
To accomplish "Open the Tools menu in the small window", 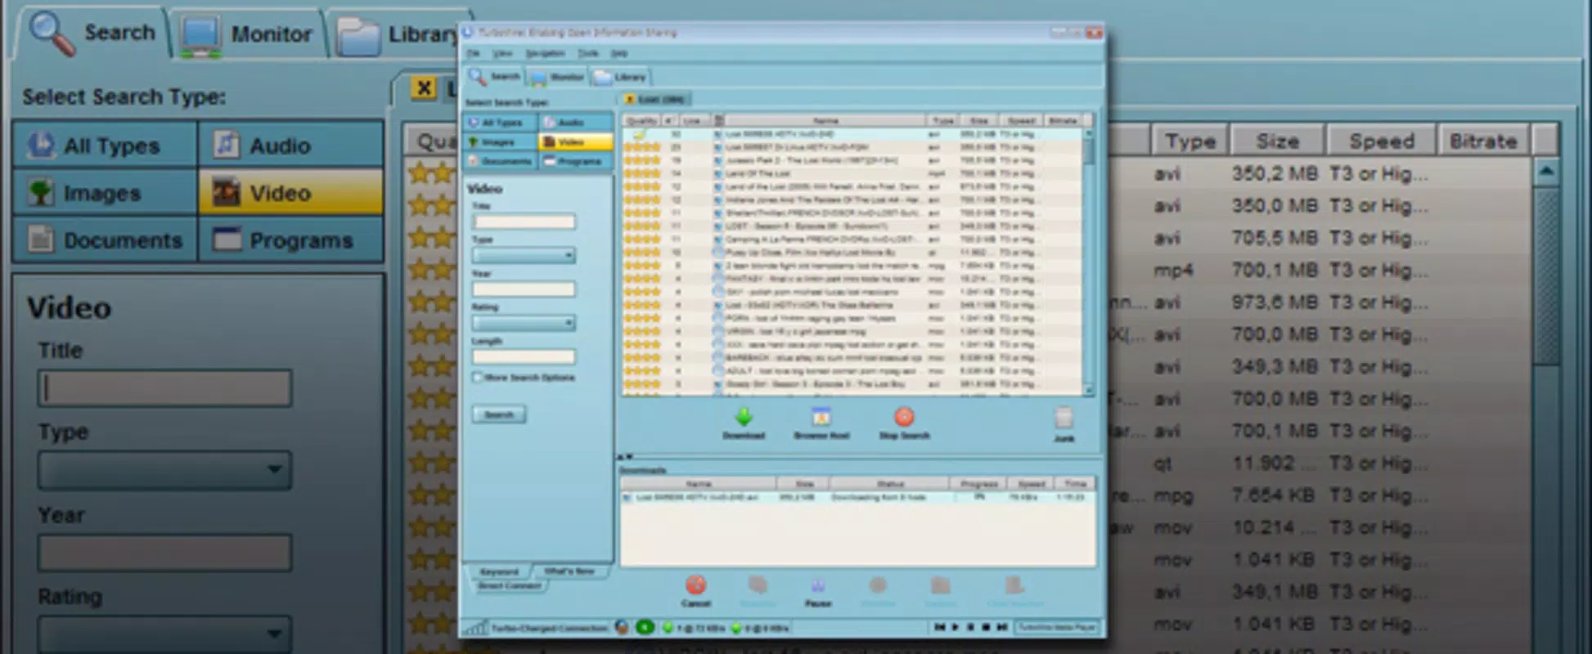I will pyautogui.click(x=587, y=53).
